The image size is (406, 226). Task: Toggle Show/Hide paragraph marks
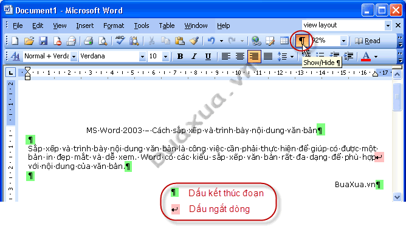301,41
